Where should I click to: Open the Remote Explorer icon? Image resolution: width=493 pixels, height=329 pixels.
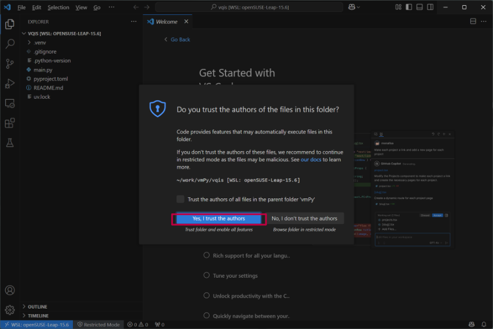click(10, 103)
